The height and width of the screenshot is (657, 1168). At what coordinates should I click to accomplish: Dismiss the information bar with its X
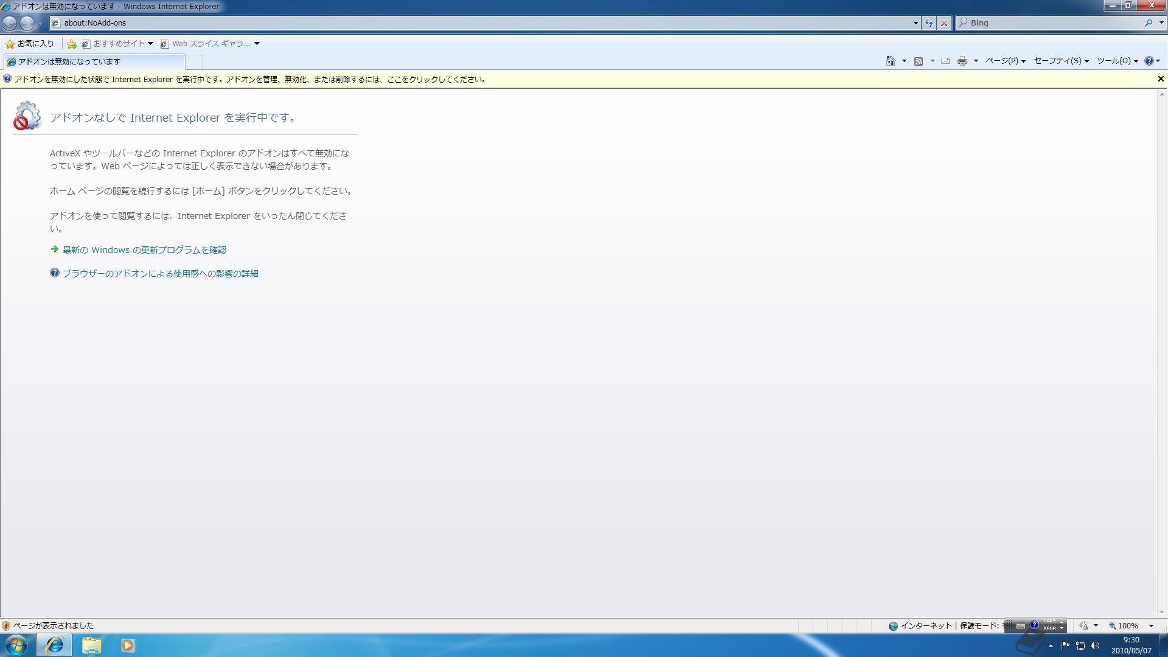(x=1161, y=79)
